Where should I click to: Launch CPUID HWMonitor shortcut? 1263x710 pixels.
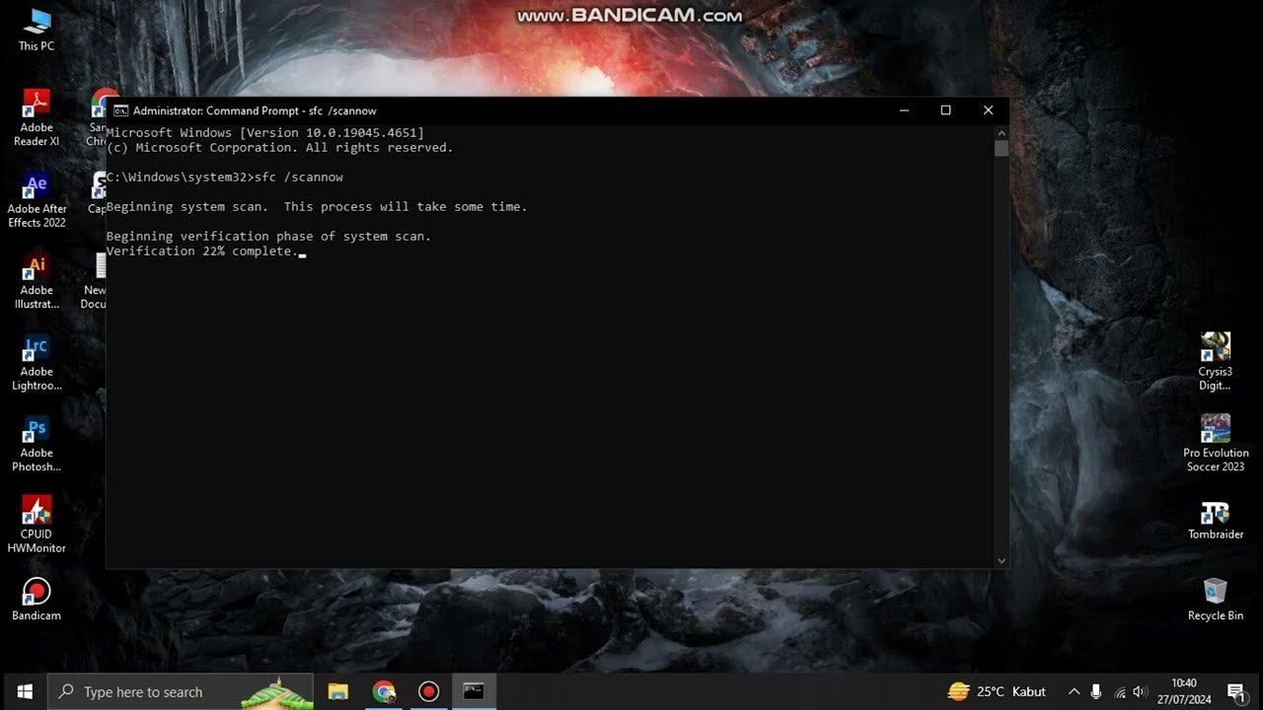tap(37, 525)
